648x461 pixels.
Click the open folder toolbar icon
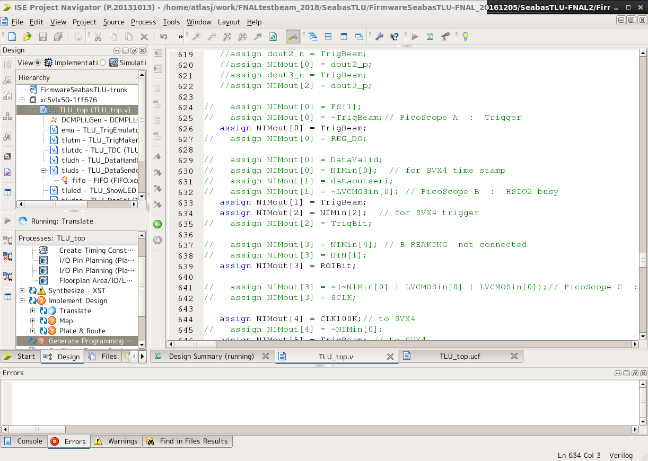click(x=27, y=37)
